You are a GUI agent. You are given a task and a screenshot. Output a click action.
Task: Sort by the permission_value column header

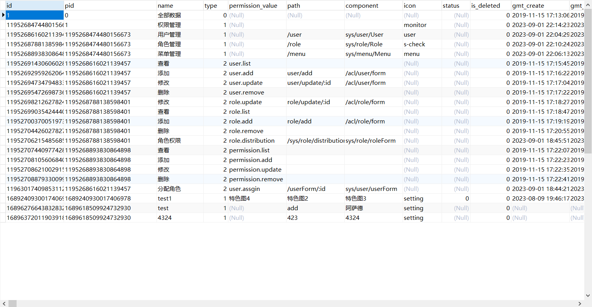pyautogui.click(x=253, y=5)
